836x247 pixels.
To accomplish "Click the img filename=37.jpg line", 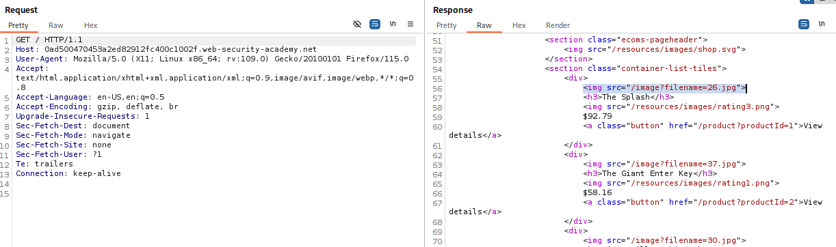I will pos(664,164).
